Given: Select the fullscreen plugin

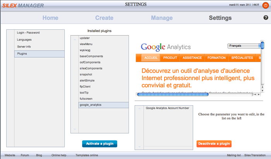Looking at the screenshot, I should pos(103,99).
